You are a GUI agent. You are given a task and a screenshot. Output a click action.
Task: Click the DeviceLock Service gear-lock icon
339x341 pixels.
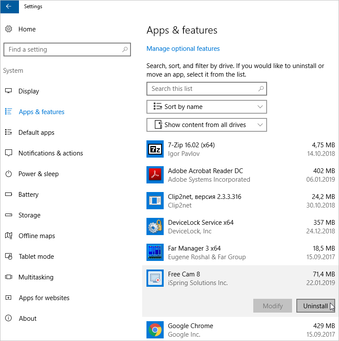point(155,226)
